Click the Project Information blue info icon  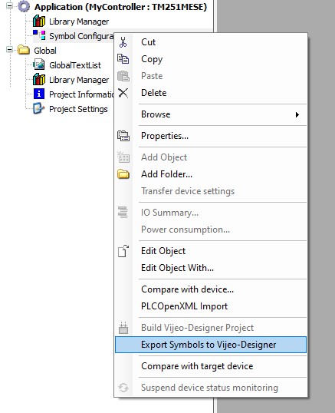(x=39, y=94)
